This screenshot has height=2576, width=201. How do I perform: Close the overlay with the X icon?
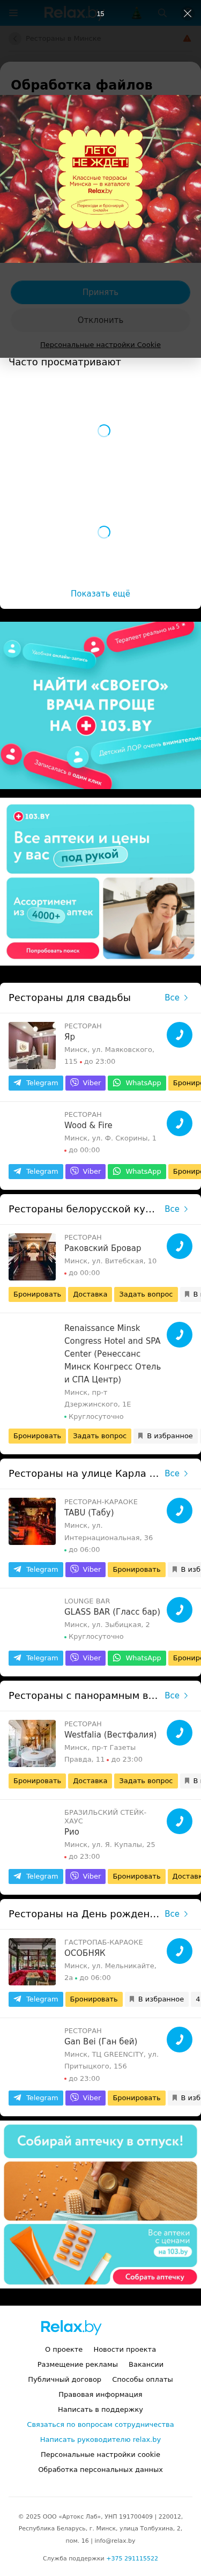click(x=187, y=14)
